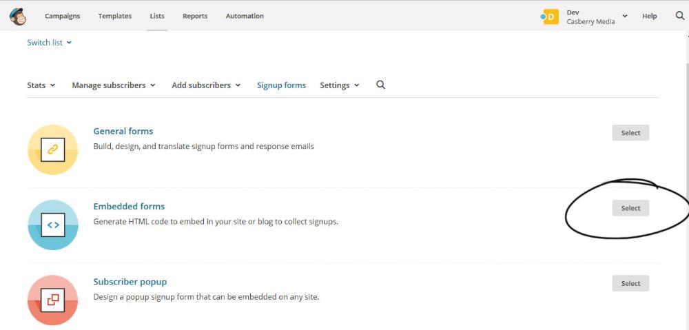Click the list search magnifier icon
Viewport: 689px width, 330px height.
381,85
